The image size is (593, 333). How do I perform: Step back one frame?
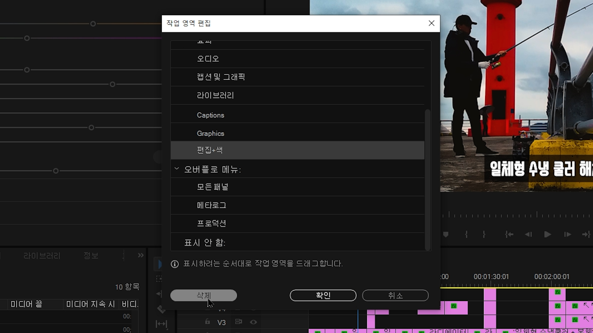coord(528,235)
